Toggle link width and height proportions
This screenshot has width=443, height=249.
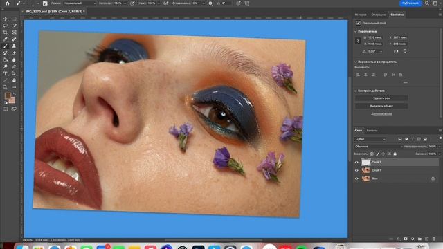(x=358, y=41)
